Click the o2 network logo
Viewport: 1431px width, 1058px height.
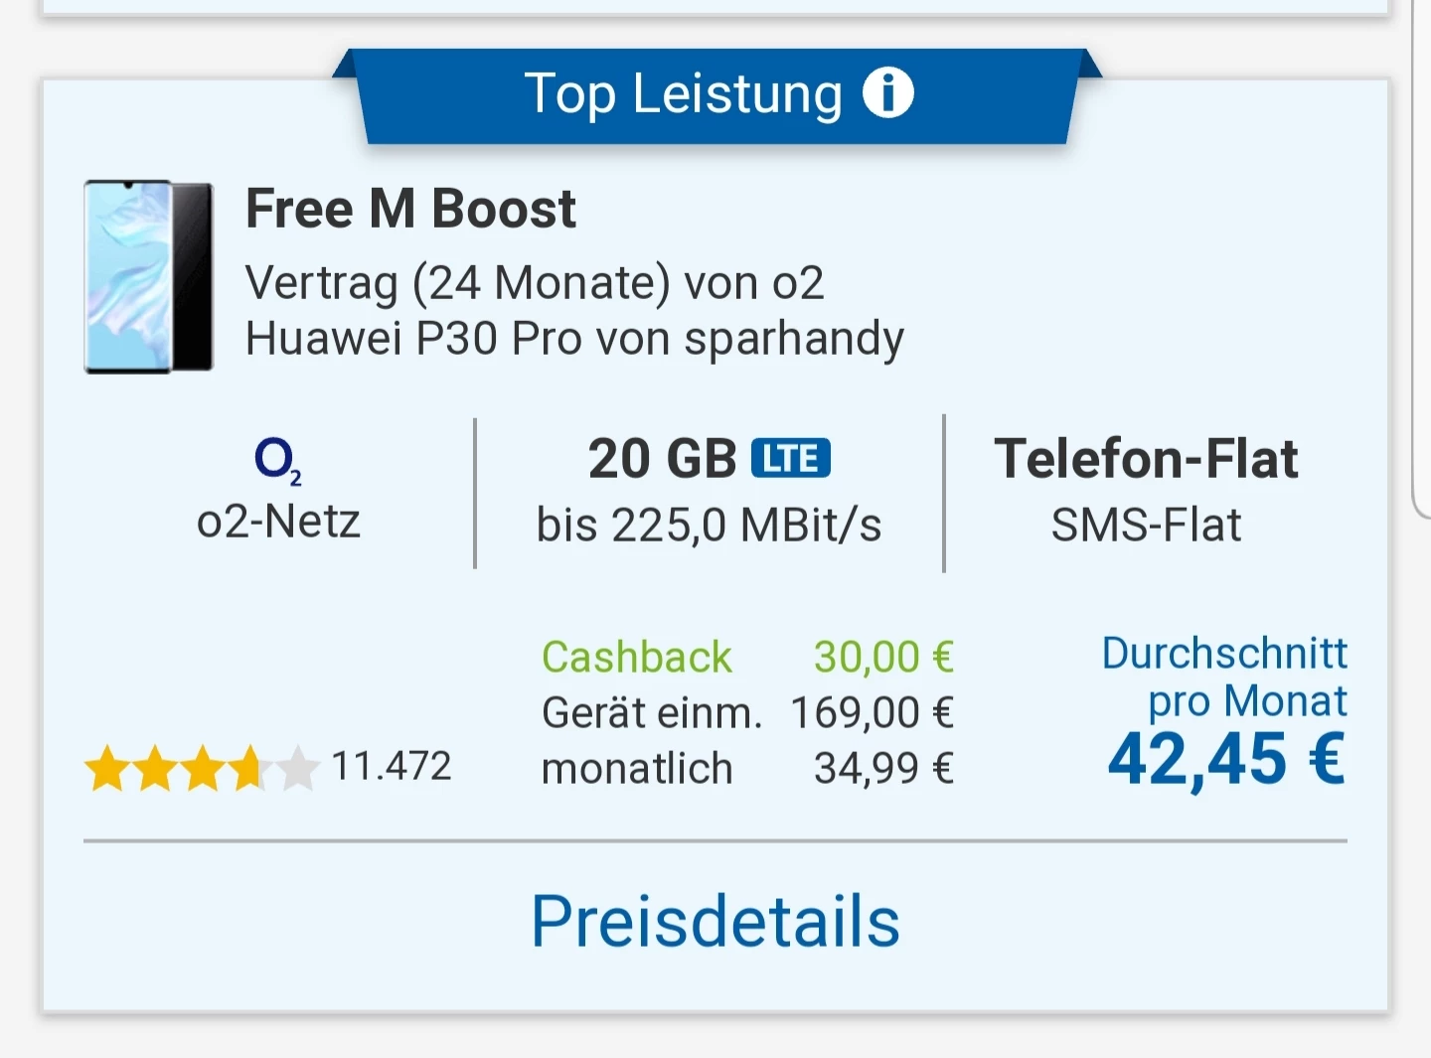[x=277, y=461]
